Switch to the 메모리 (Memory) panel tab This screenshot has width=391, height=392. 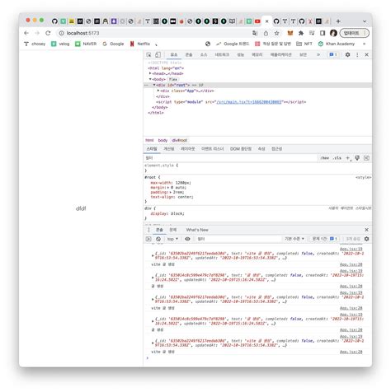[257, 55]
